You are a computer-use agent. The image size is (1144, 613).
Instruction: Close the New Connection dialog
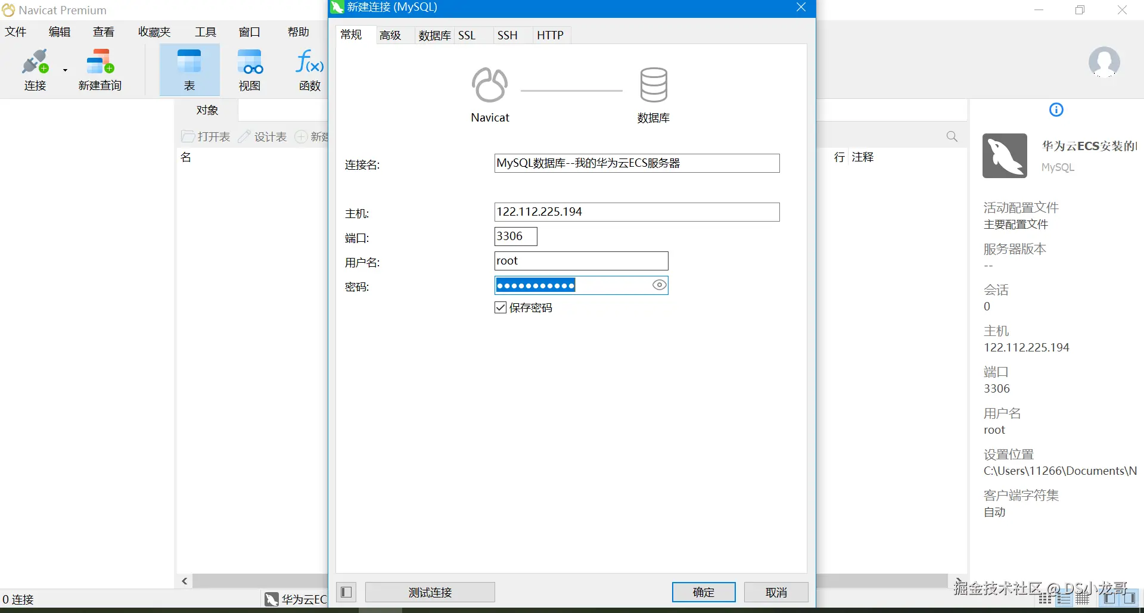click(x=801, y=7)
